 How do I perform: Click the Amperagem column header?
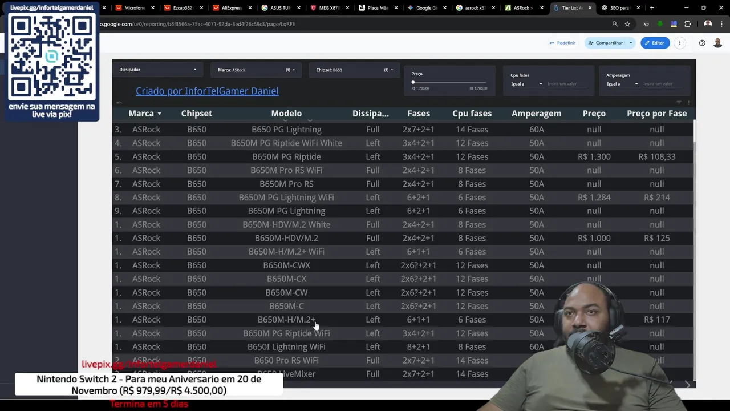click(x=536, y=114)
